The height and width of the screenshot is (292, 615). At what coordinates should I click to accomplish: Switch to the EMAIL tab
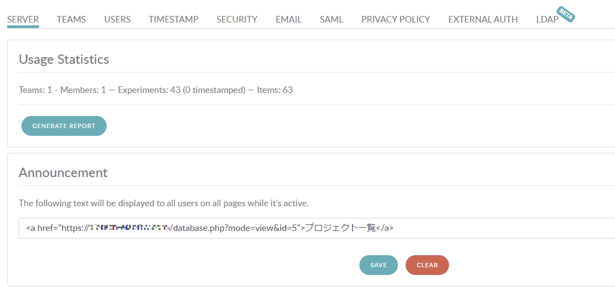point(289,19)
